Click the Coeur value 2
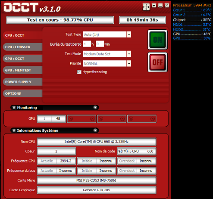The height and width of the screenshot is (199, 213). (x=56, y=151)
